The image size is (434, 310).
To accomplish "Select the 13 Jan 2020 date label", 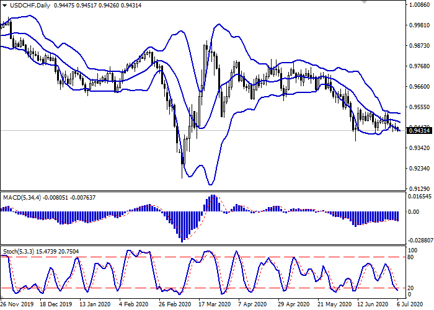I will 95,304.
